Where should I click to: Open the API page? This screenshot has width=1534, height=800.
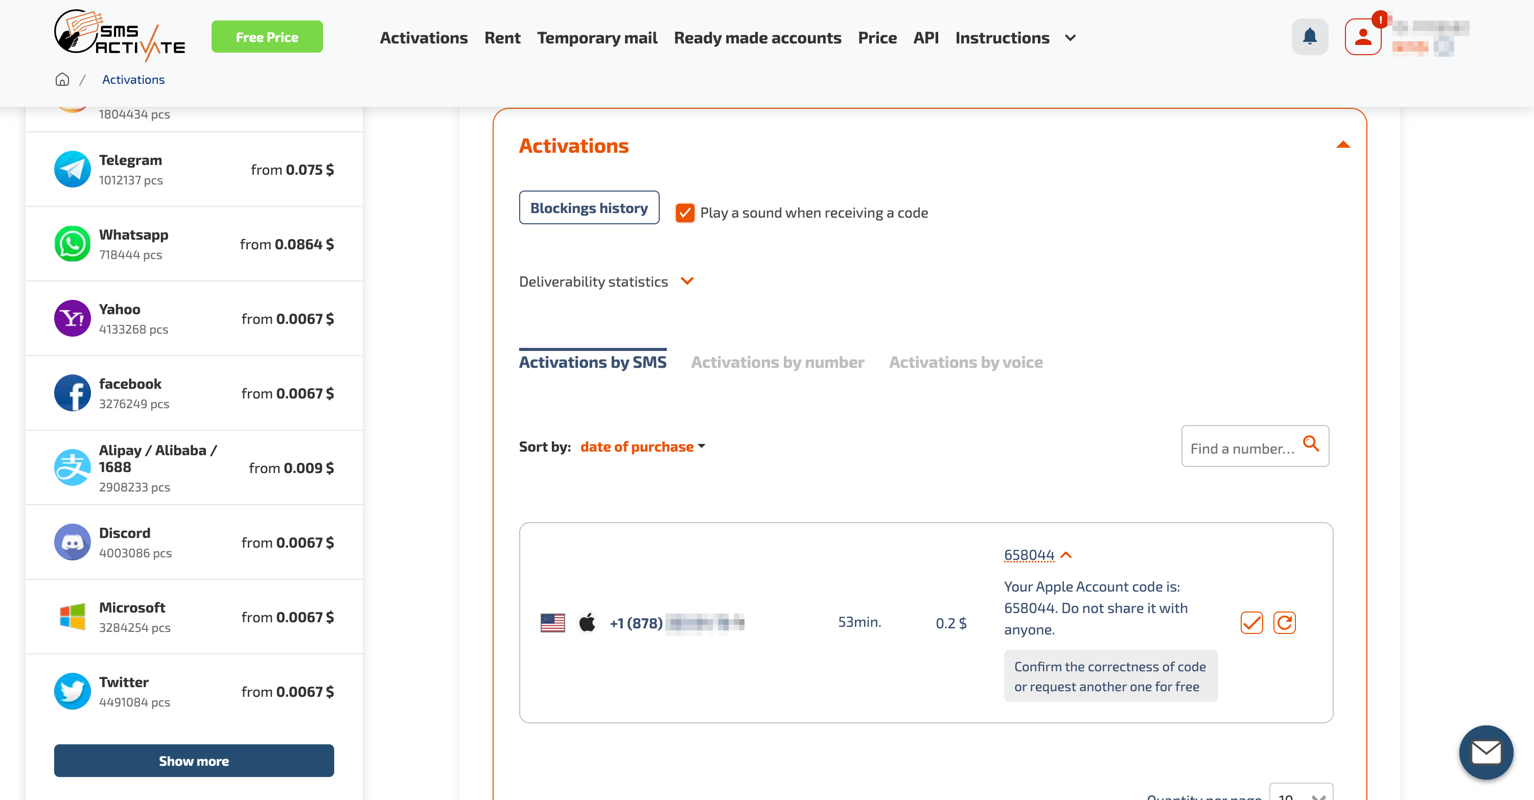click(926, 38)
